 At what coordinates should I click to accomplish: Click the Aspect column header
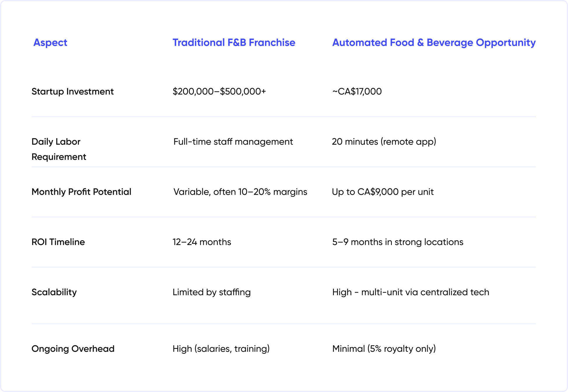(50, 43)
